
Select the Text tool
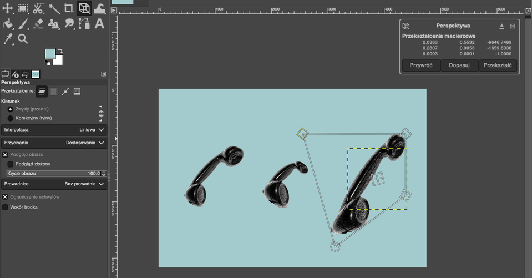coord(99,24)
